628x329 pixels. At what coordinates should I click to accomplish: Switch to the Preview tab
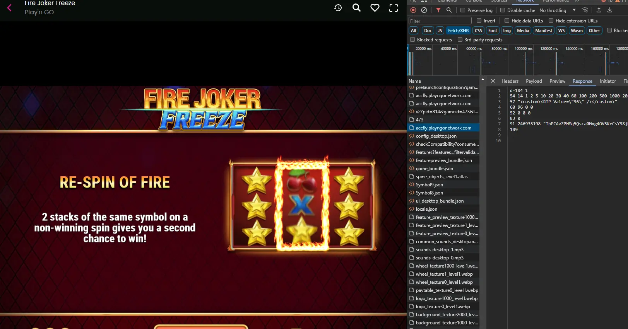[557, 81]
